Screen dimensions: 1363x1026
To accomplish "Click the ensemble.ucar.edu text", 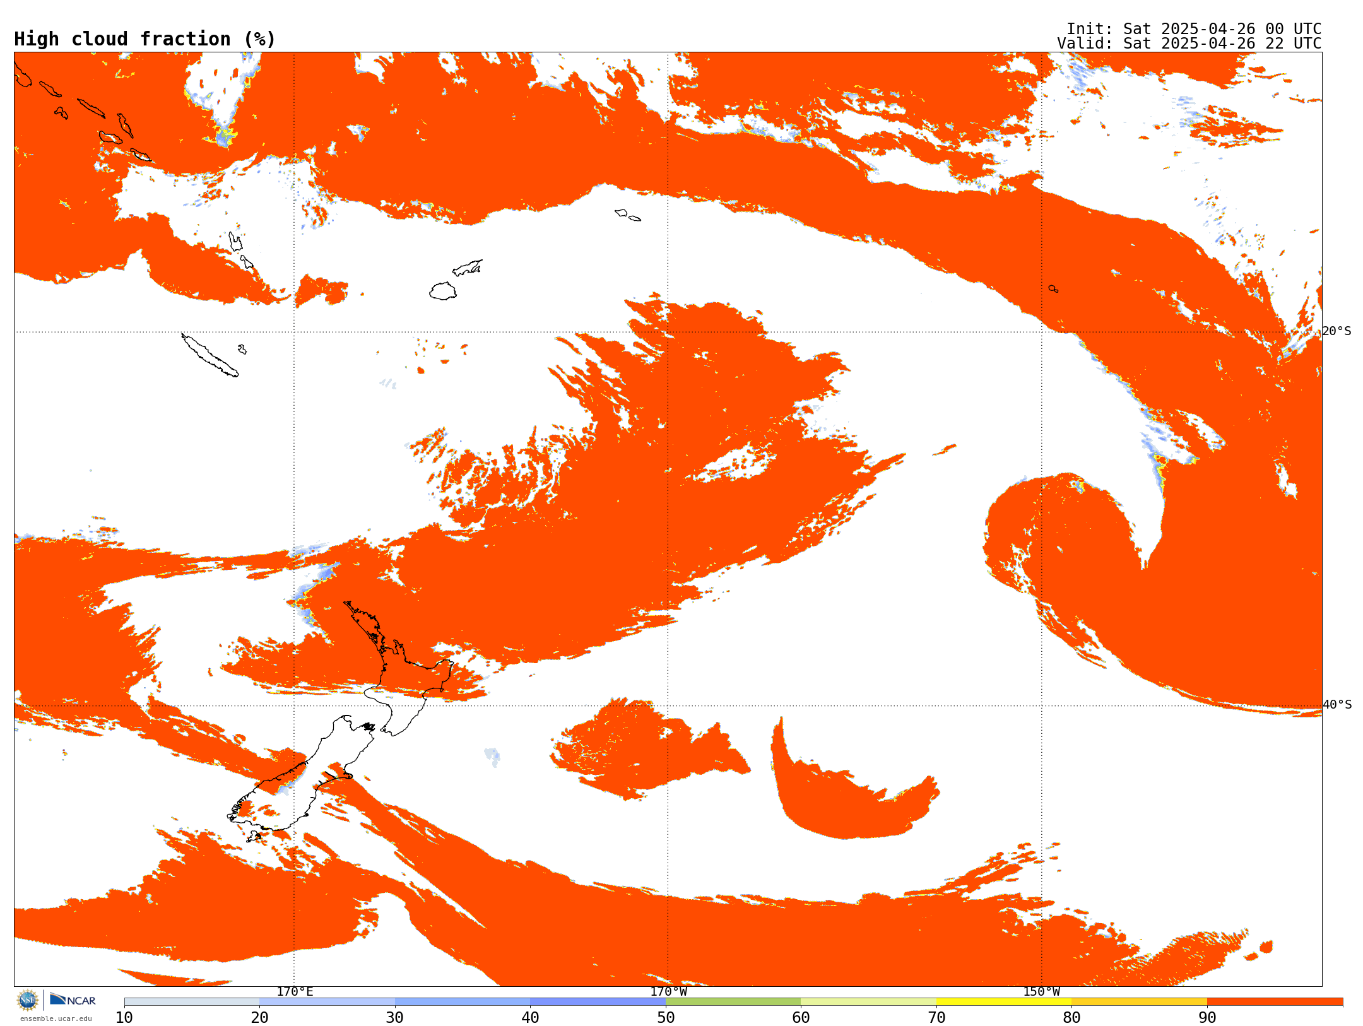I will pyautogui.click(x=56, y=1018).
